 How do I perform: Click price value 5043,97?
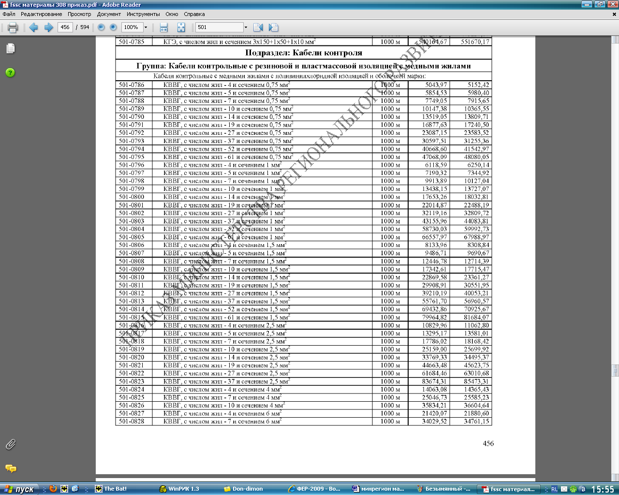[x=436, y=85]
